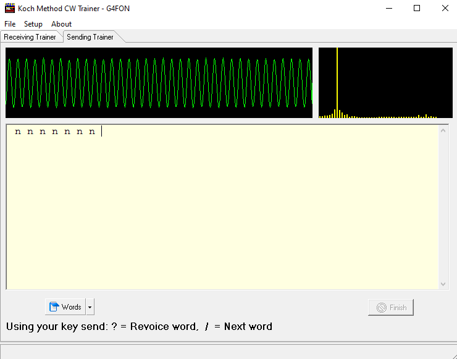Maximize the Koch Trainer window

[417, 8]
